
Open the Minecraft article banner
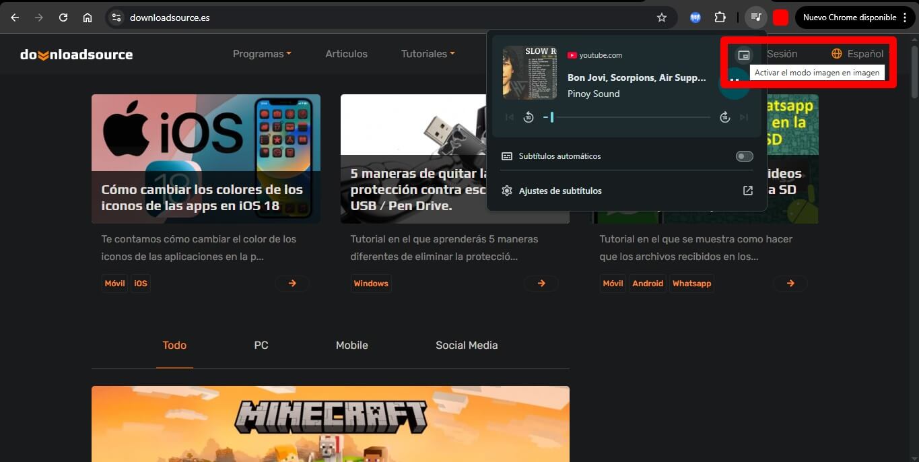331,424
